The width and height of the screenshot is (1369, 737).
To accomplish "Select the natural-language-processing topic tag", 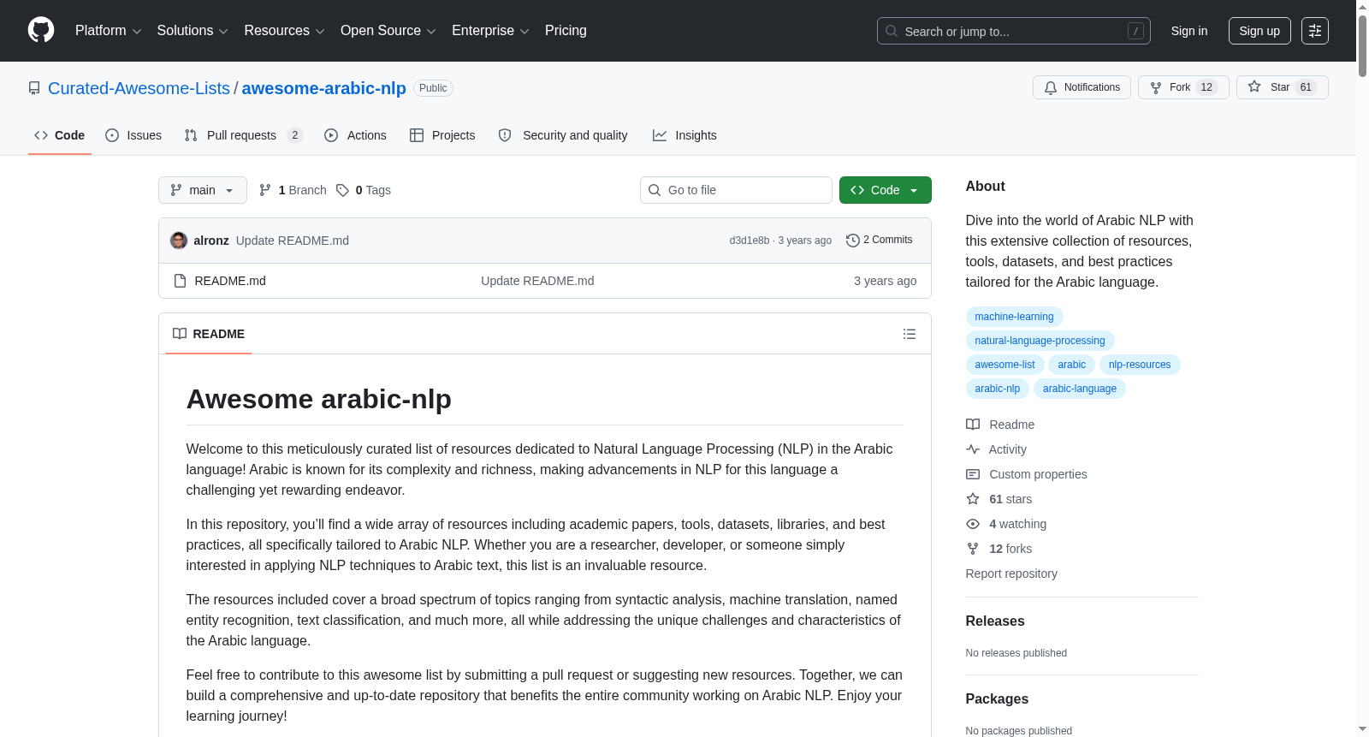I will click(x=1040, y=341).
